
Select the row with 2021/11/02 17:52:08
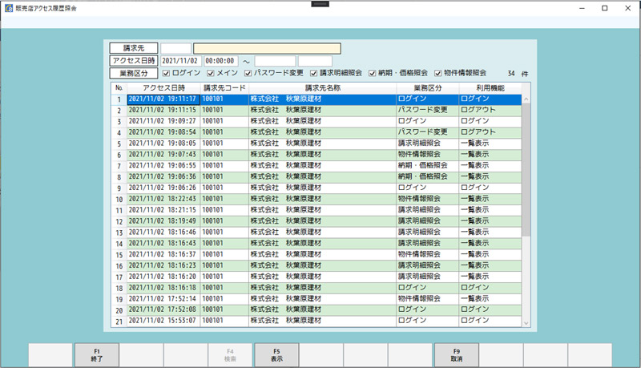point(316,309)
